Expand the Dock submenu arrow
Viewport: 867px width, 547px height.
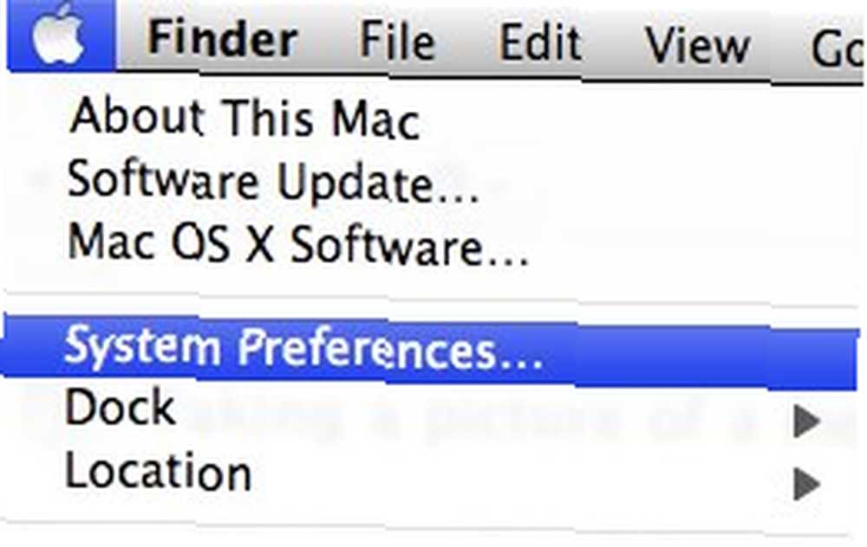point(806,422)
